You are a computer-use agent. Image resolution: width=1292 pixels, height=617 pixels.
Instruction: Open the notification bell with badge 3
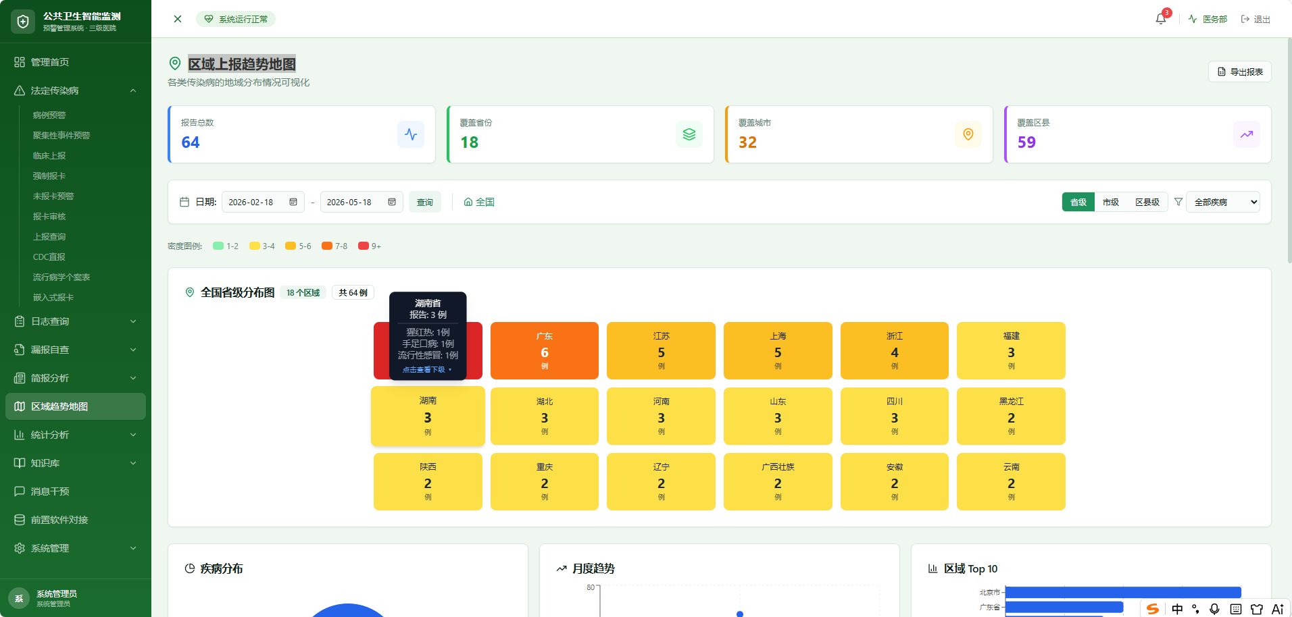tap(1161, 19)
